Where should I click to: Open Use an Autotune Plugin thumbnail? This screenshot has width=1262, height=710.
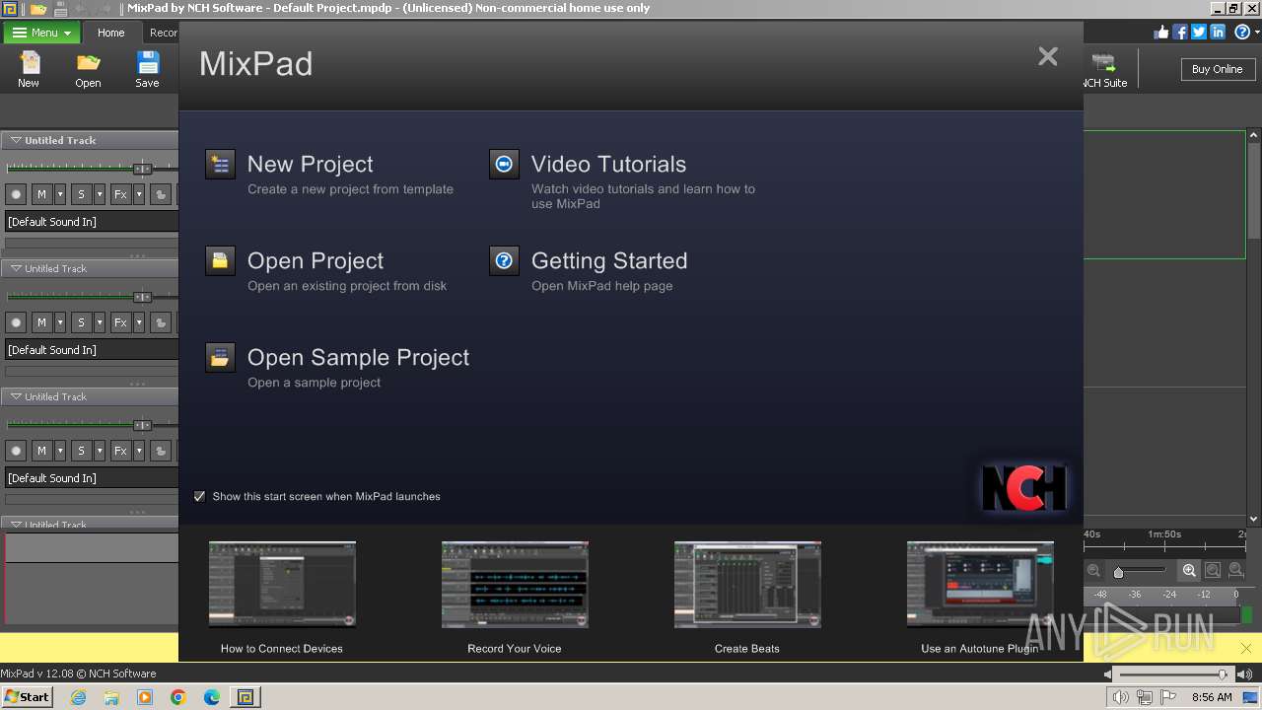[x=980, y=584]
